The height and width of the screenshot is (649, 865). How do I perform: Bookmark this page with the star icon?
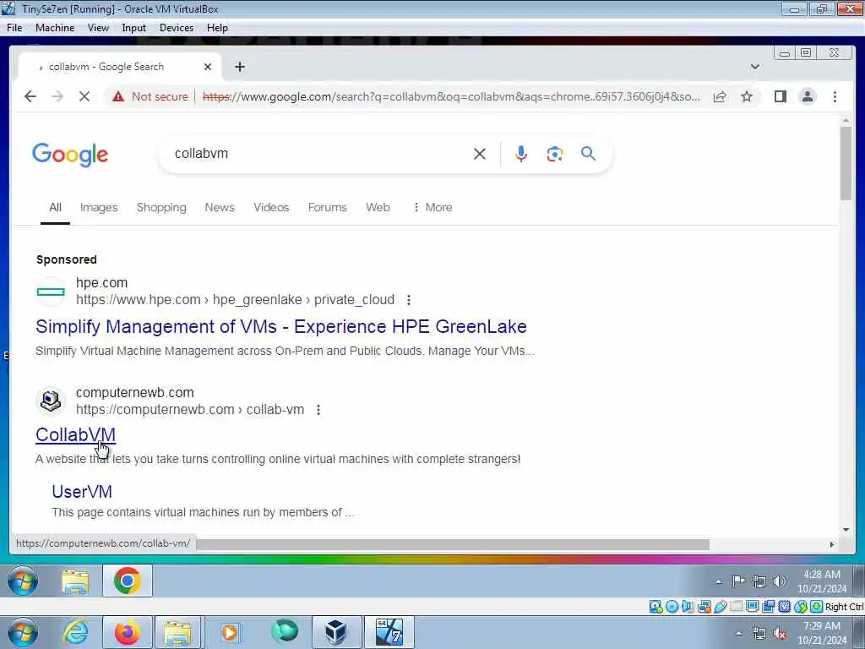tap(747, 96)
